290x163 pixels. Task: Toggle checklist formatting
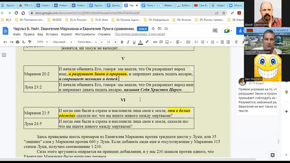[196, 42]
